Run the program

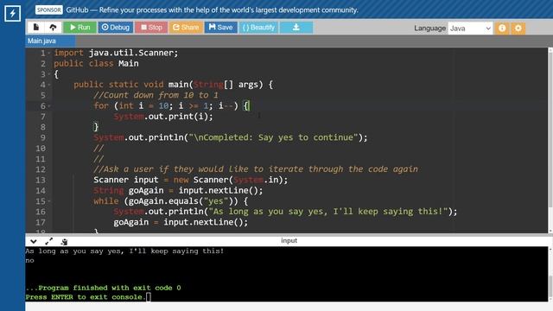click(80, 27)
